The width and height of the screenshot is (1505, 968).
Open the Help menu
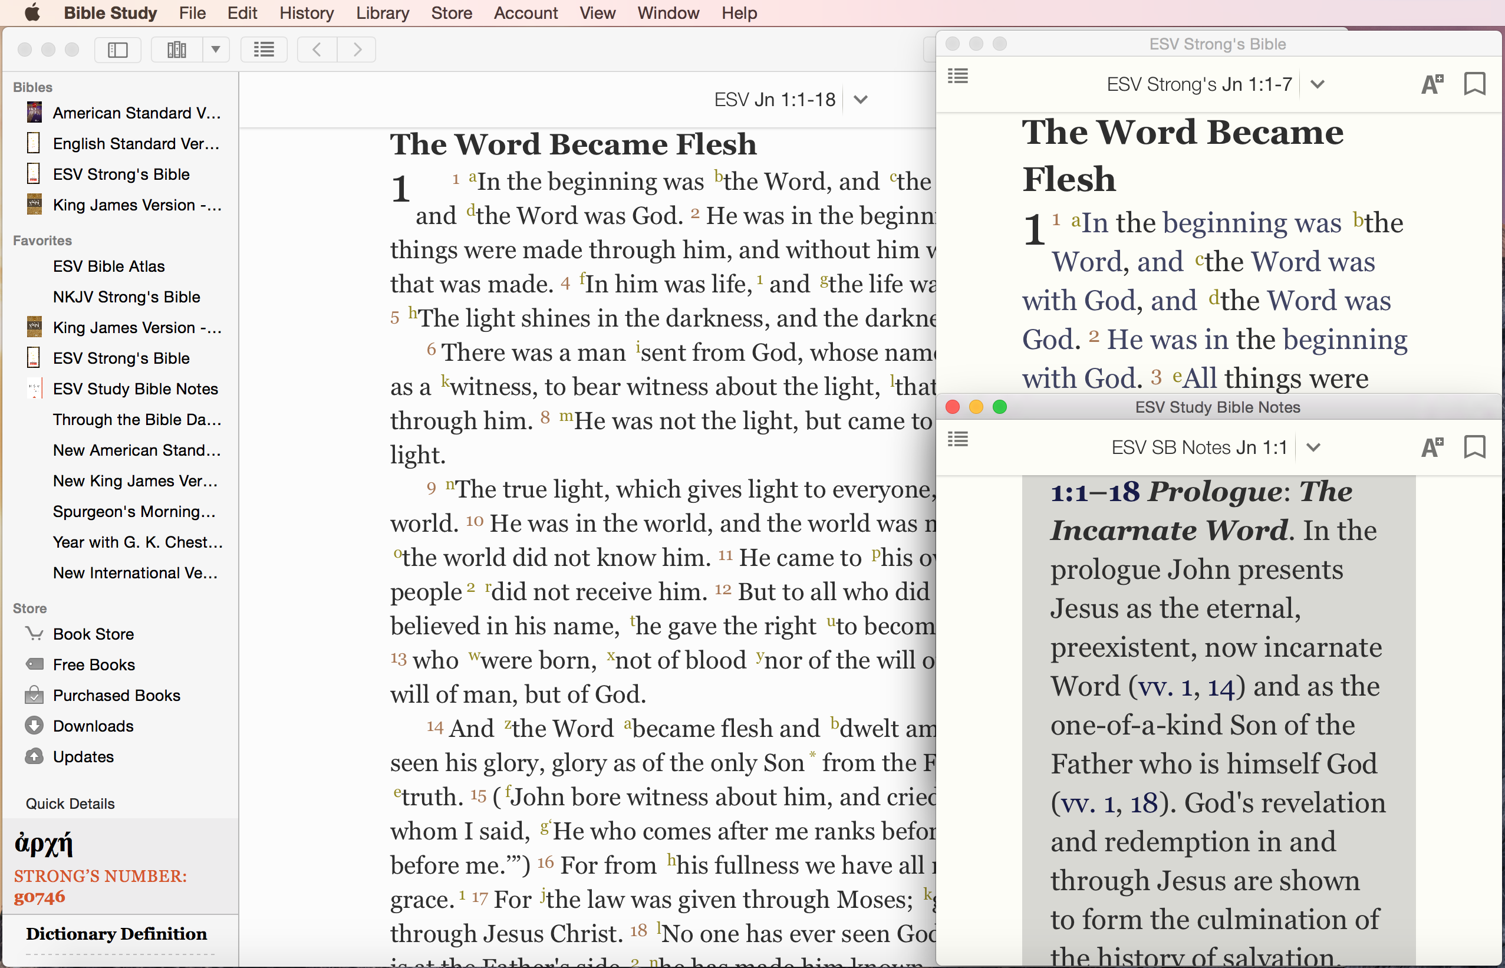click(x=740, y=12)
